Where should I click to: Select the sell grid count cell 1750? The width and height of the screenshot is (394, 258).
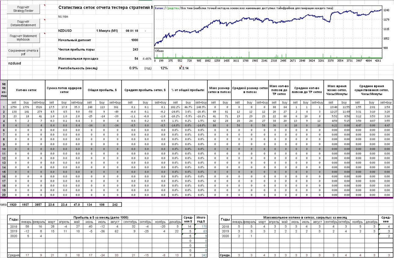14,107
